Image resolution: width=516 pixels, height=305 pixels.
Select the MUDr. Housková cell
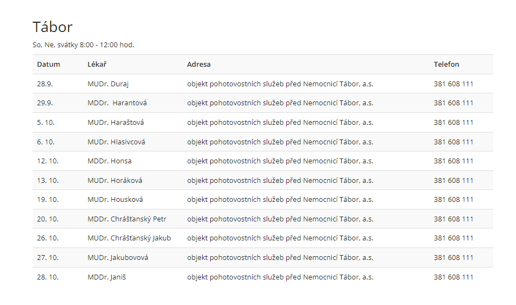click(x=115, y=200)
